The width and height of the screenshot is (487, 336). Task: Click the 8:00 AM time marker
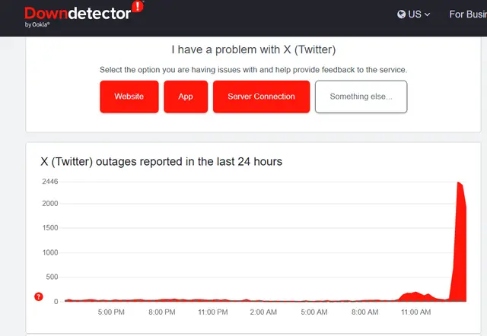(x=365, y=312)
